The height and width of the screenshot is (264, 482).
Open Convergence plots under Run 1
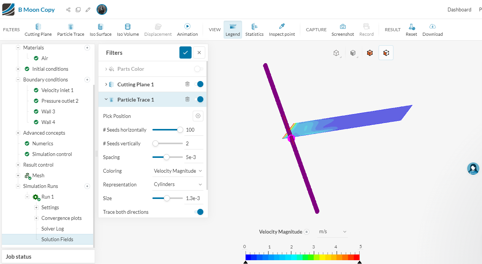pyautogui.click(x=62, y=218)
